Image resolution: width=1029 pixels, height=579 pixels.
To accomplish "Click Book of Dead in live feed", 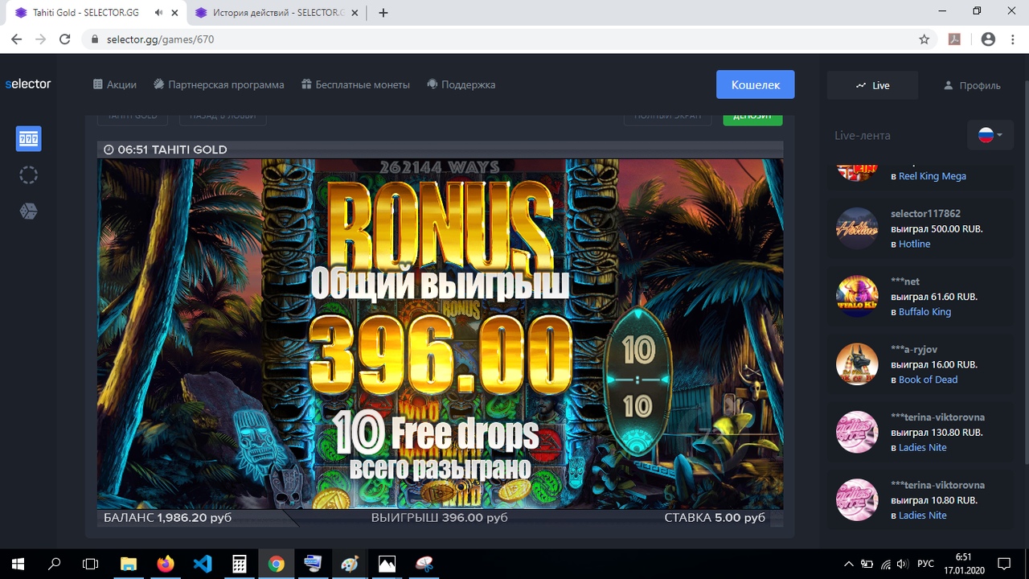I will (928, 380).
